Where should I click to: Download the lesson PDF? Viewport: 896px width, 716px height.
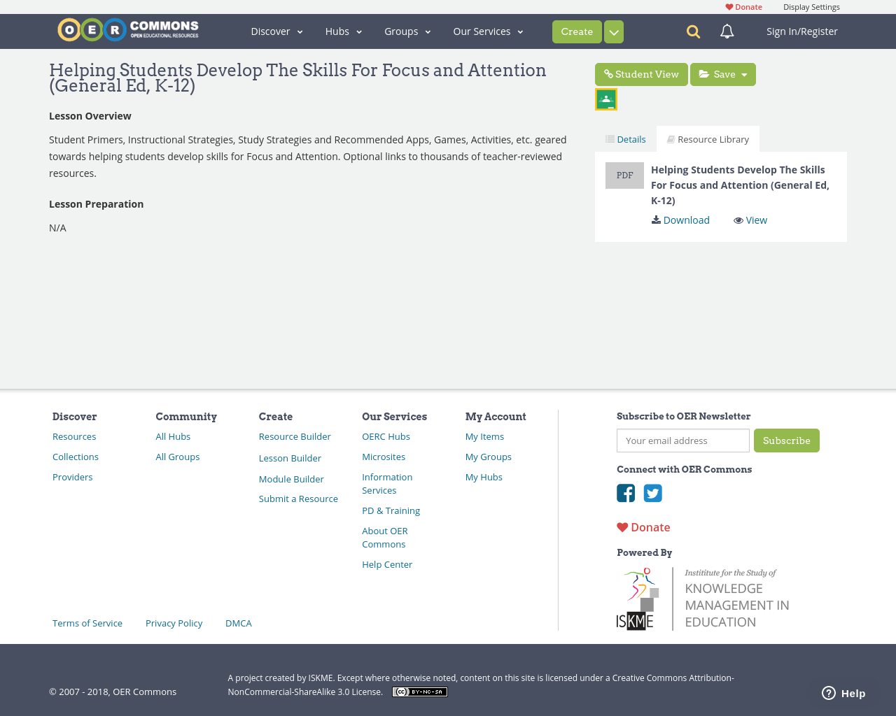[x=680, y=220]
